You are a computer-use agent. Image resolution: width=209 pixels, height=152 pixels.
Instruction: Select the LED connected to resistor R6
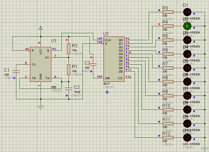click(x=187, y=54)
